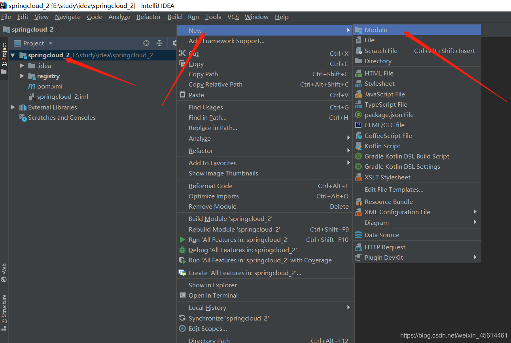
Task: Open the Add to Favorites submenu
Action: (264, 163)
